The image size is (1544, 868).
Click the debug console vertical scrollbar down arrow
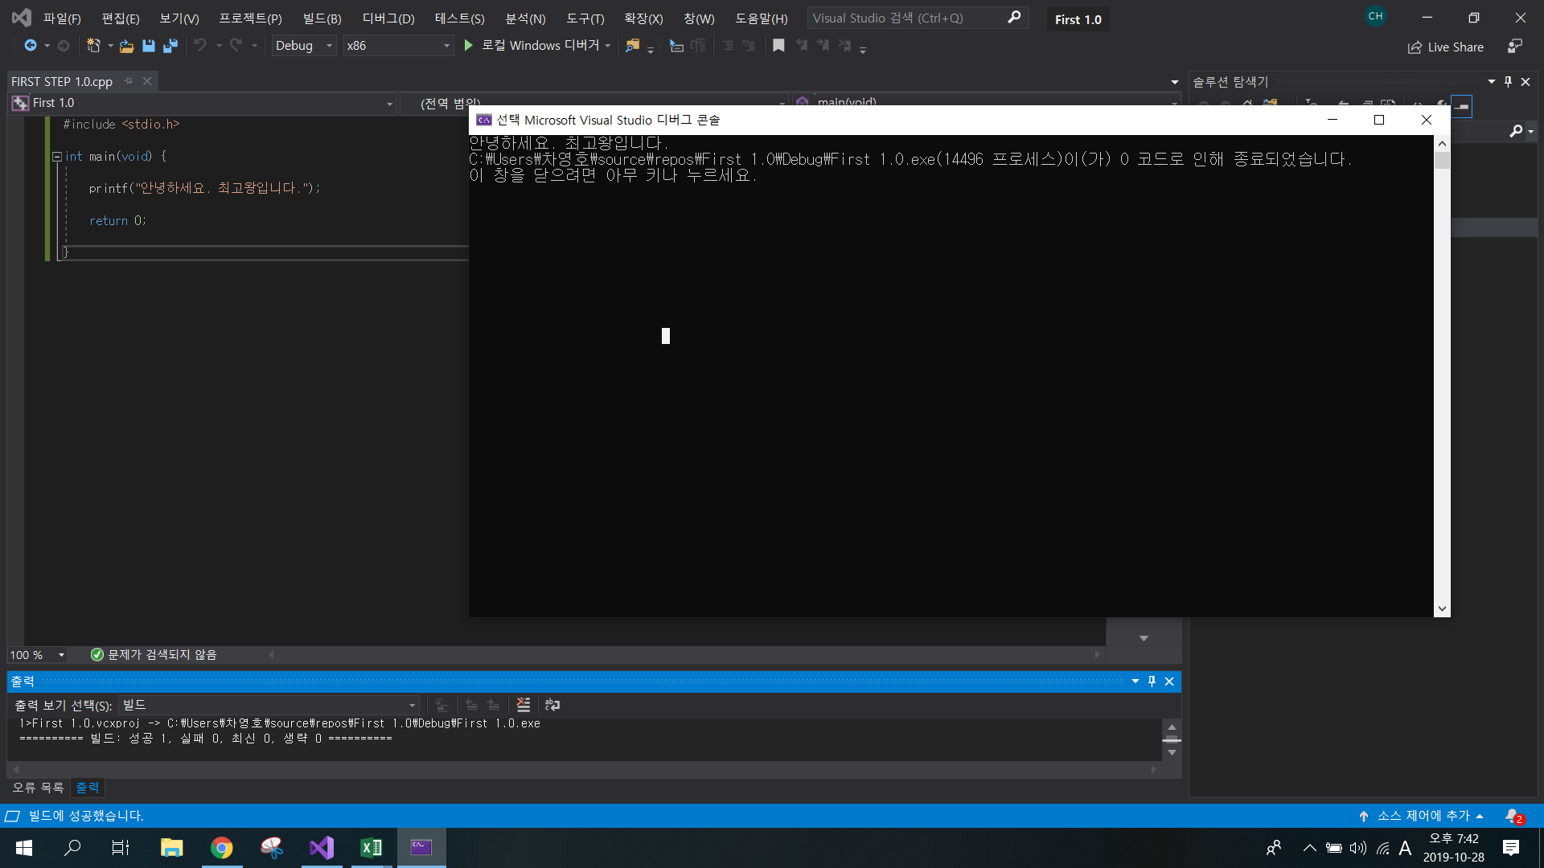tap(1442, 609)
